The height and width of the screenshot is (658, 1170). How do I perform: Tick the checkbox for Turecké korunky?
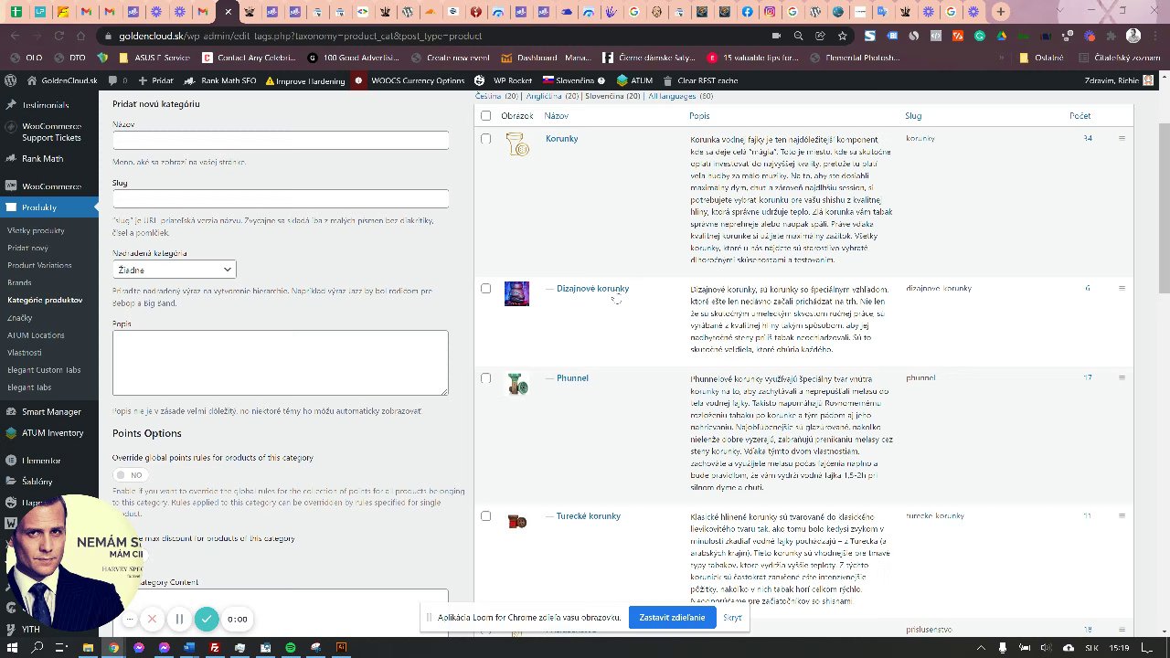[485, 516]
